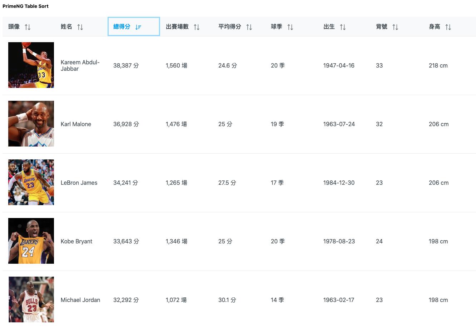Click jersey number 24 cell
Viewport: 476px width, 327px height.
click(380, 242)
